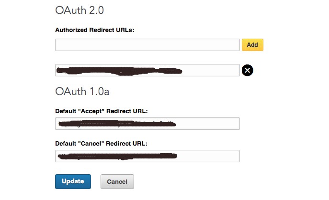The height and width of the screenshot is (200, 329).
Task: Click the yellow Add button
Action: [x=252, y=45]
